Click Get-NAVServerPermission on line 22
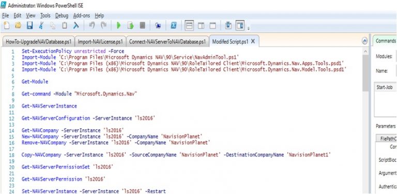Viewport: 397px width, 194px height. (52, 179)
